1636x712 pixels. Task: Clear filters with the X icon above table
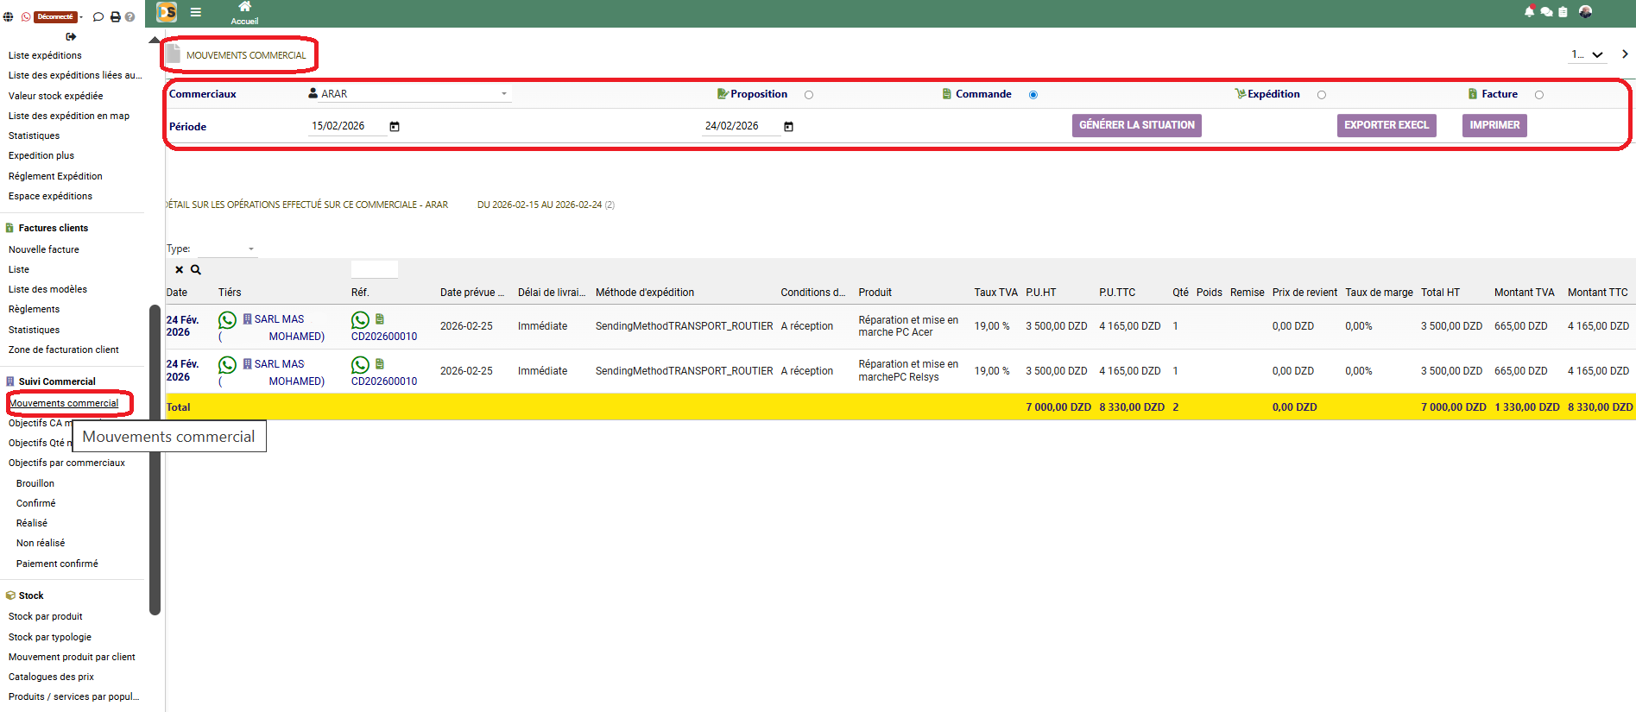click(x=179, y=270)
